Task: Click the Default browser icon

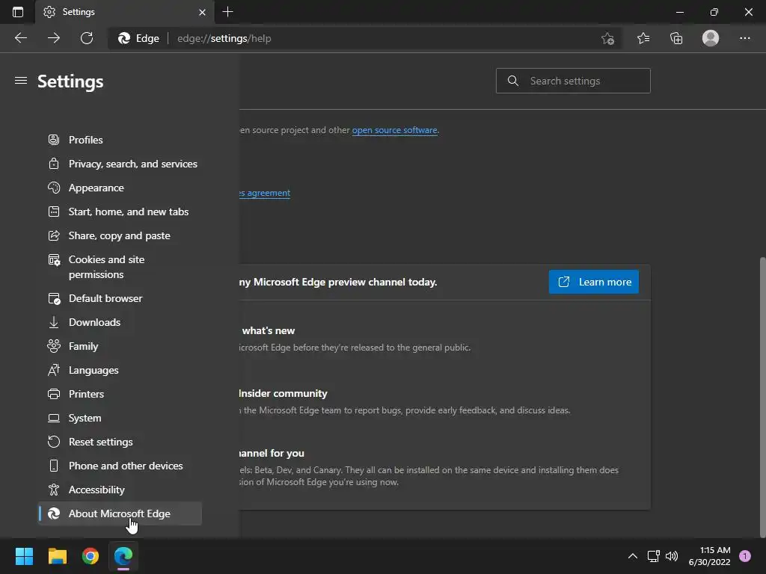Action: click(54, 298)
